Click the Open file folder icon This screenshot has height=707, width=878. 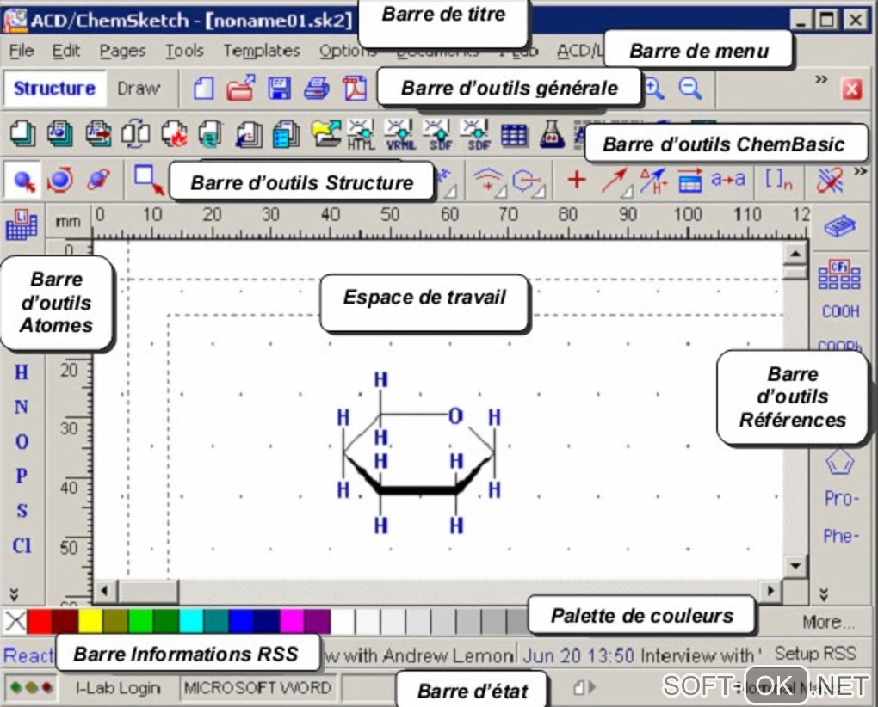tap(241, 89)
